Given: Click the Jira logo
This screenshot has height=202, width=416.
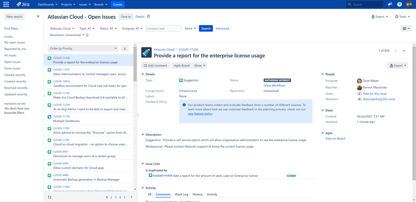Looking at the screenshot, I should (x=23, y=4).
